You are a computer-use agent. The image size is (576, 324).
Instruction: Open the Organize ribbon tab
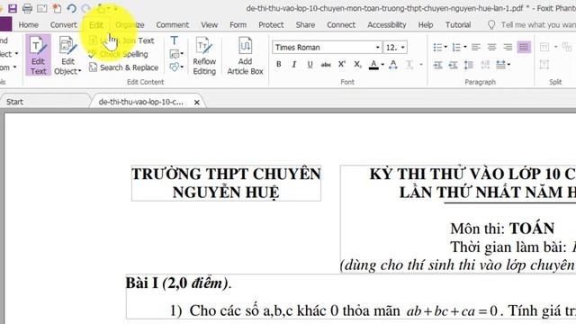tap(130, 24)
